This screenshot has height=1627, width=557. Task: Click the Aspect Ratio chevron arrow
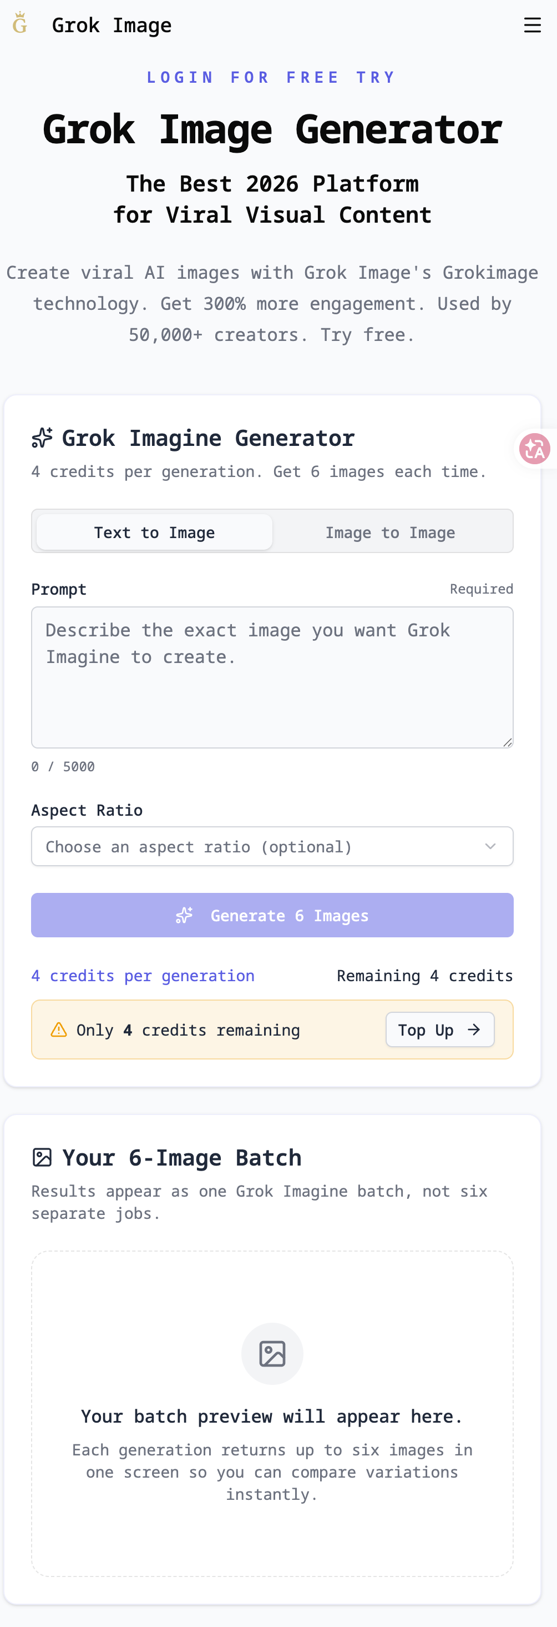490,846
